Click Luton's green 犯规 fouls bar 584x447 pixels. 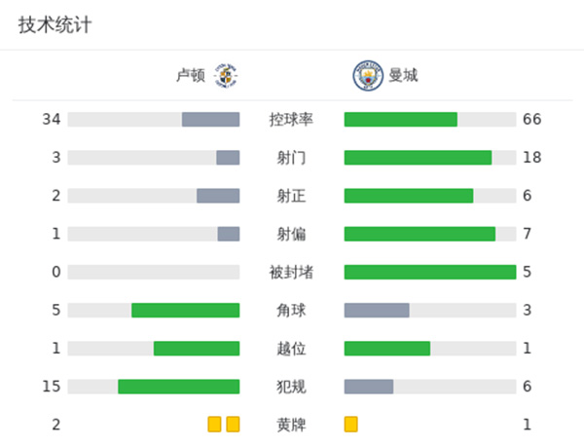[178, 387]
